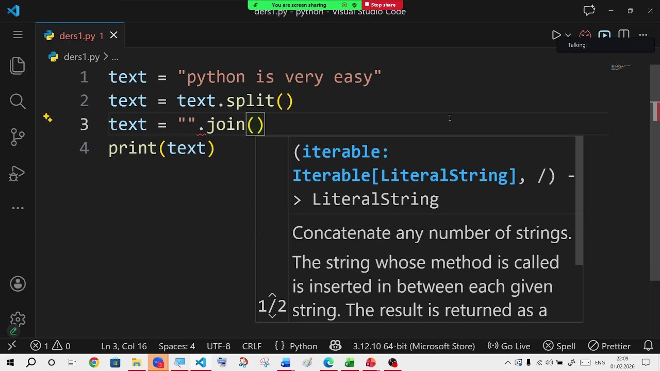
Task: Click on print(text) code line
Action: 161,148
